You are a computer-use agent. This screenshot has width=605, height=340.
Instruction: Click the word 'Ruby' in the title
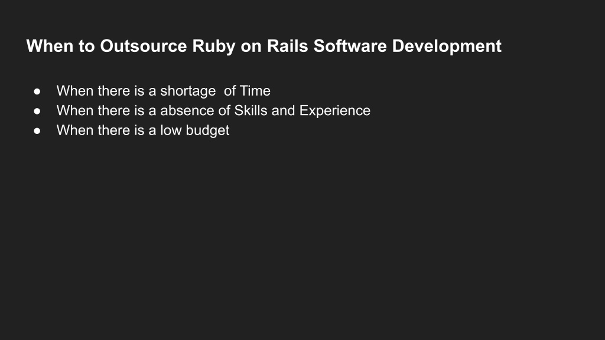[214, 47]
